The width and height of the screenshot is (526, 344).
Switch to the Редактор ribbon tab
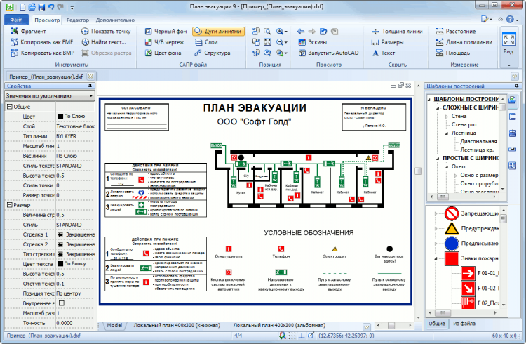77,20
